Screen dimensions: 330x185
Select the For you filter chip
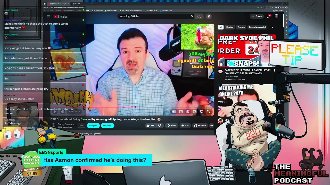click(241, 27)
